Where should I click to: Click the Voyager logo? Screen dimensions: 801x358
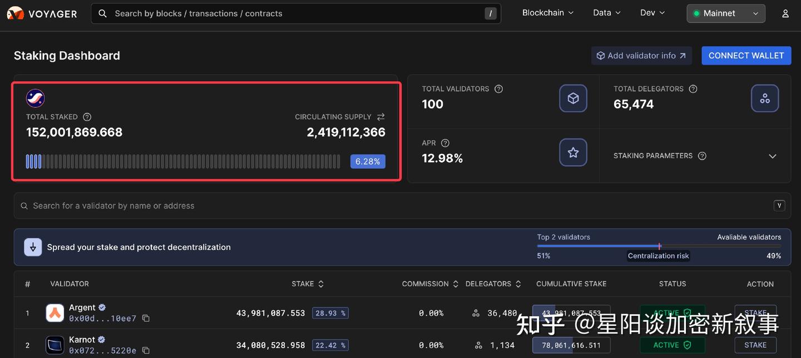coord(42,13)
